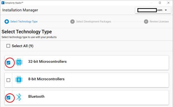Check the 8-bit Microcontrollers checkbox
173x107 pixels.
(x=8, y=80)
